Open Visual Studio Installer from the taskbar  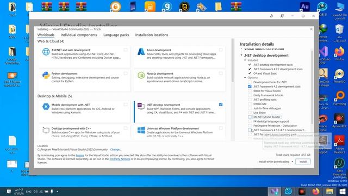pyautogui.click(x=274, y=191)
